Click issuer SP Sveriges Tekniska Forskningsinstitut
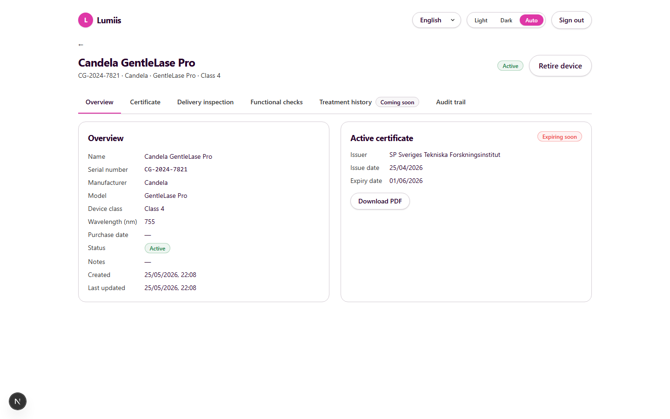 [445, 155]
